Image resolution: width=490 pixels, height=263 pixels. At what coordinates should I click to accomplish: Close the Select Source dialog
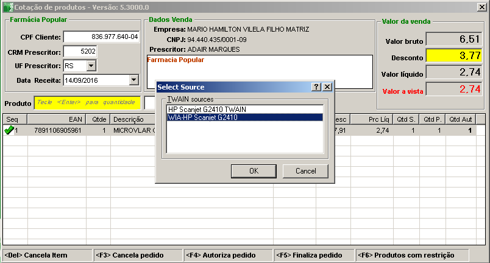[327, 87]
